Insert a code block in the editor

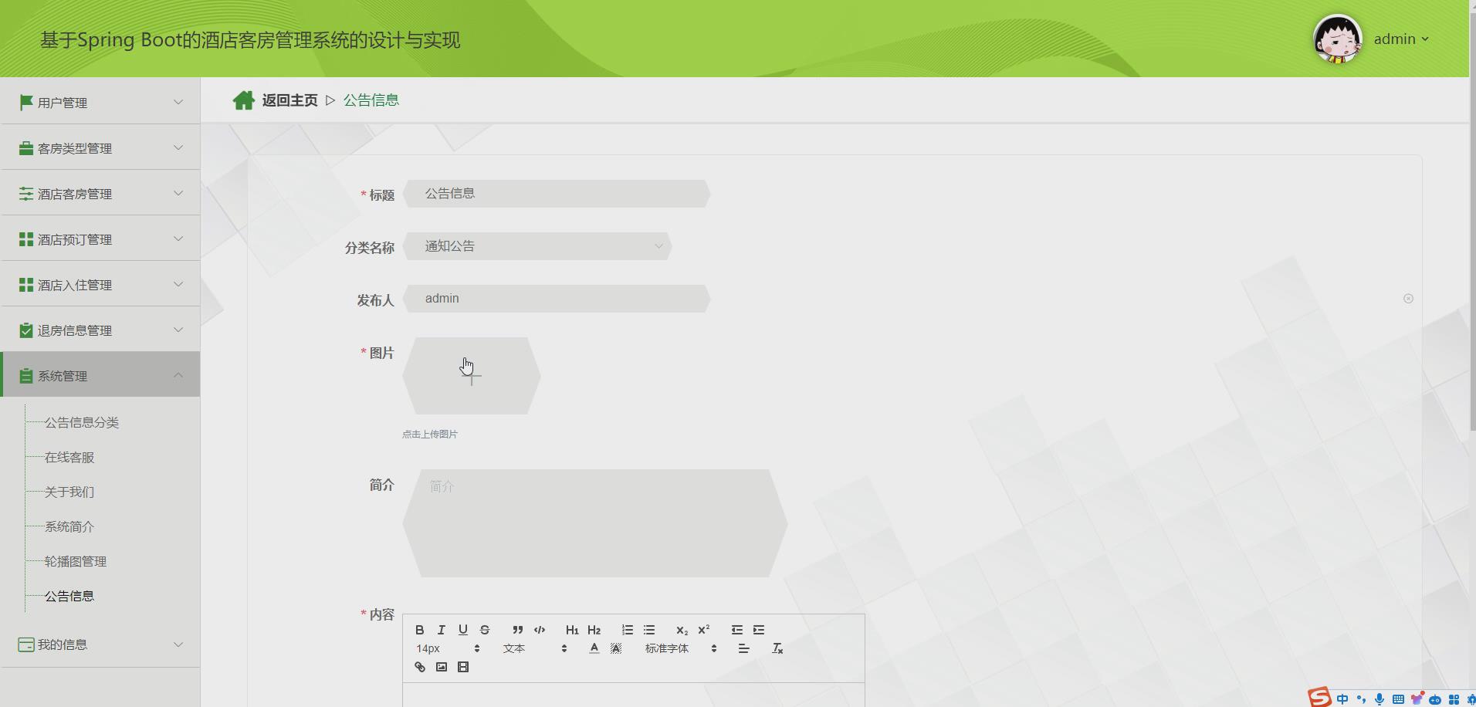pos(540,630)
